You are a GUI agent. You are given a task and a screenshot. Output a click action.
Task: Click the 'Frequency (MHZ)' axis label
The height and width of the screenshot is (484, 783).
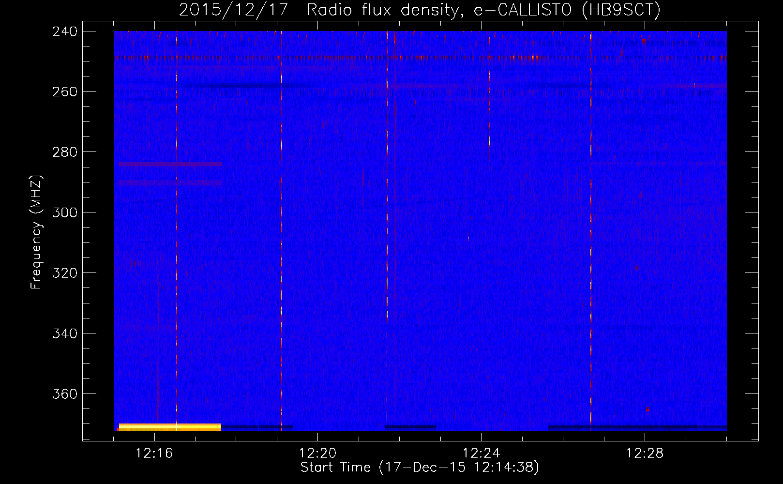[36, 232]
